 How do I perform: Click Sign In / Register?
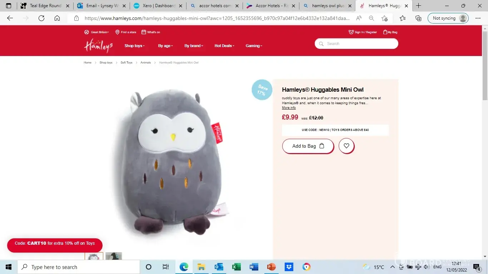(x=363, y=32)
